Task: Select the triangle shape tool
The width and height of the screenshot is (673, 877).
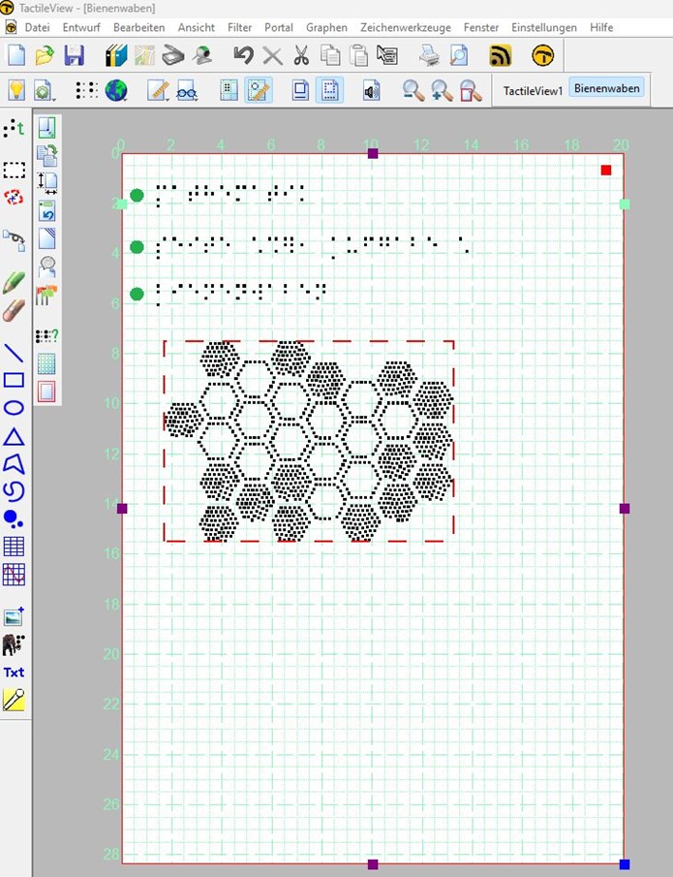Action: [14, 436]
